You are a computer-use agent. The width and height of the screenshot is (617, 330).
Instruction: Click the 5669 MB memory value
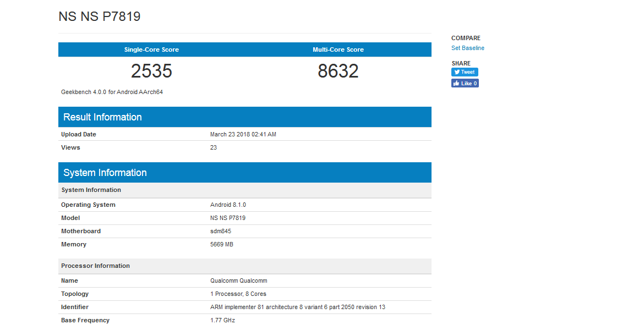coord(222,245)
